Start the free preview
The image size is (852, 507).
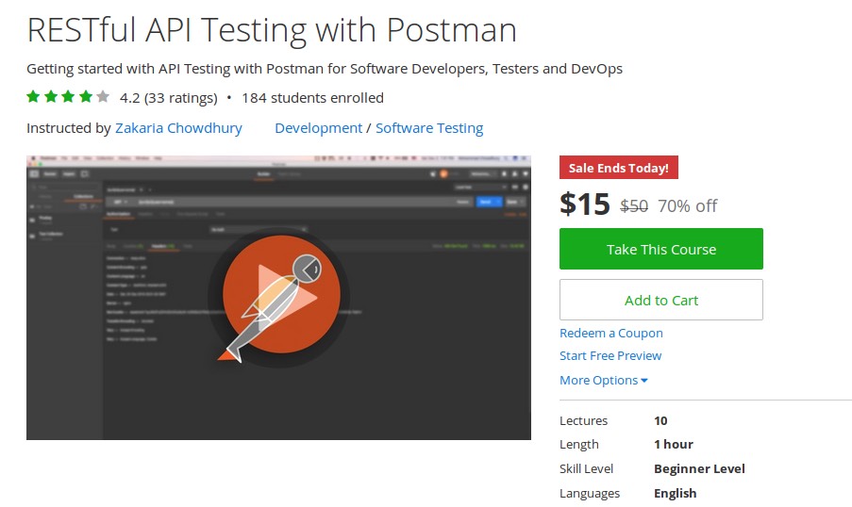click(610, 355)
